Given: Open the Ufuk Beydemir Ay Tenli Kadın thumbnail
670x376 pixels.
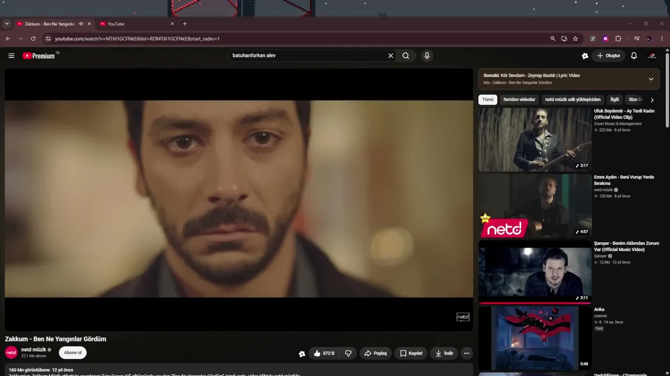Looking at the screenshot, I should coord(535,139).
